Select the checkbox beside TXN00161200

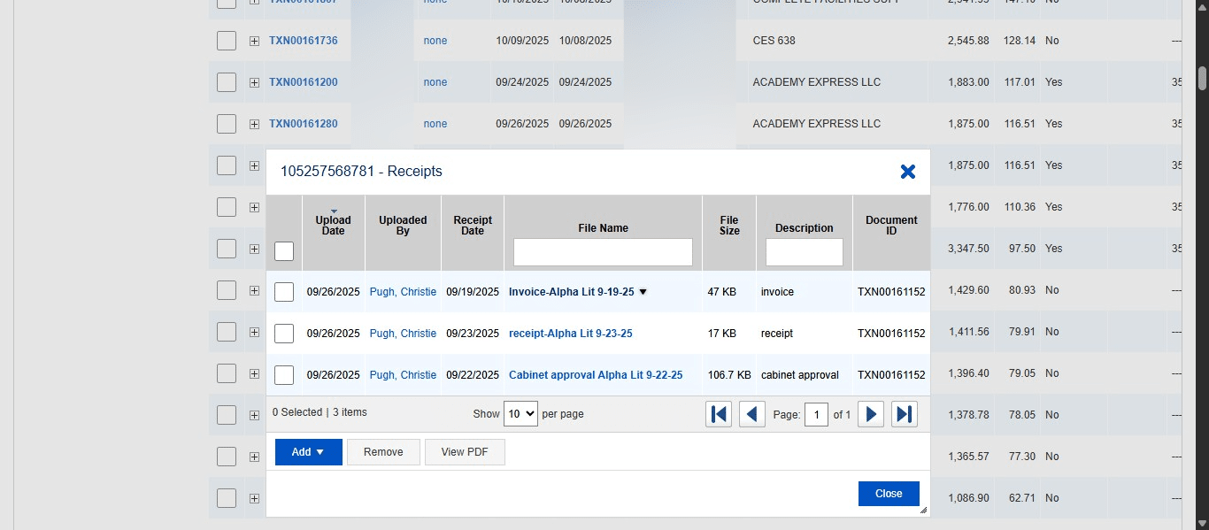(226, 82)
